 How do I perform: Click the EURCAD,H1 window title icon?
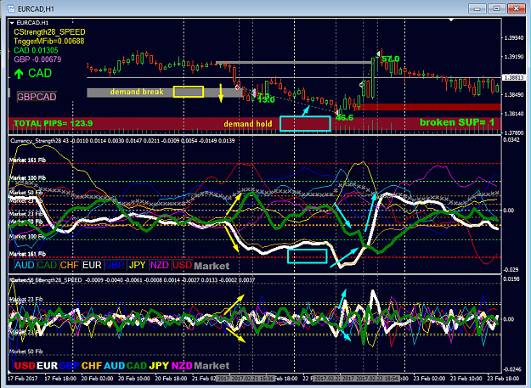point(10,8)
